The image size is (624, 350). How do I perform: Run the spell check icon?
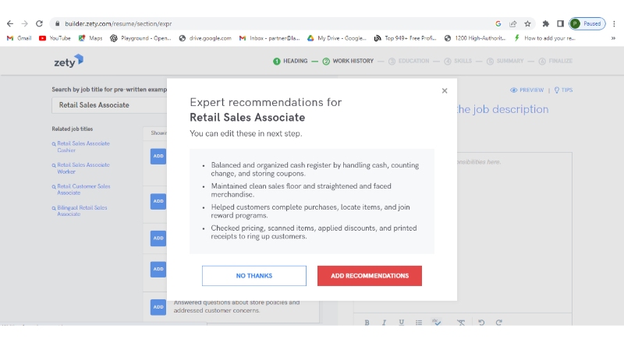[x=437, y=323]
